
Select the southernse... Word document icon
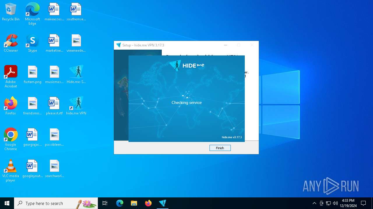[76, 12]
